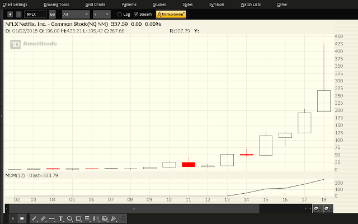Zoom out on the chart

(x=328, y=208)
